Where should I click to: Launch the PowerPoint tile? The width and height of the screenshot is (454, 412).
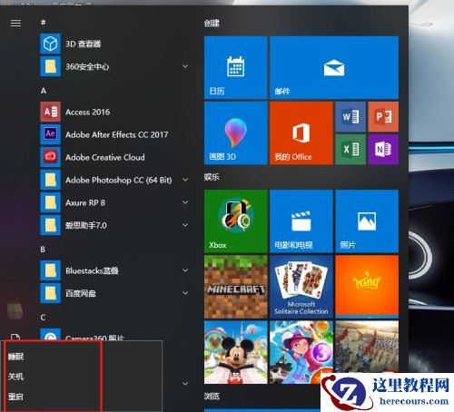click(x=383, y=117)
